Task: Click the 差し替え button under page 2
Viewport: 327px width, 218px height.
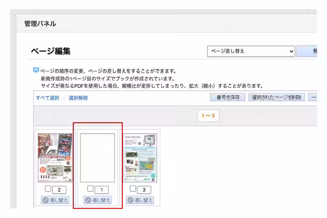Action: coord(55,200)
